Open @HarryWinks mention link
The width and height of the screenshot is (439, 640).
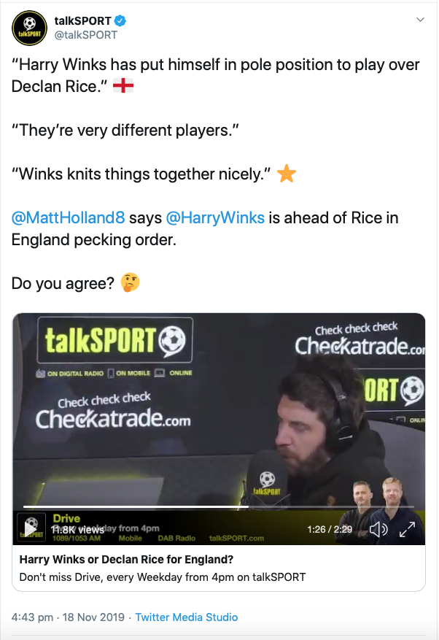coord(215,217)
